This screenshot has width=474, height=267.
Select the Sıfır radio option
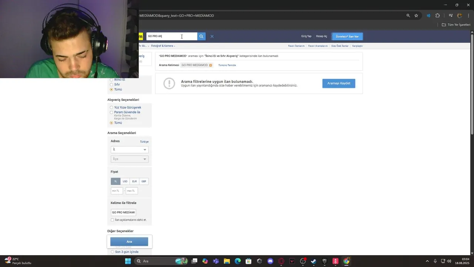pyautogui.click(x=111, y=85)
